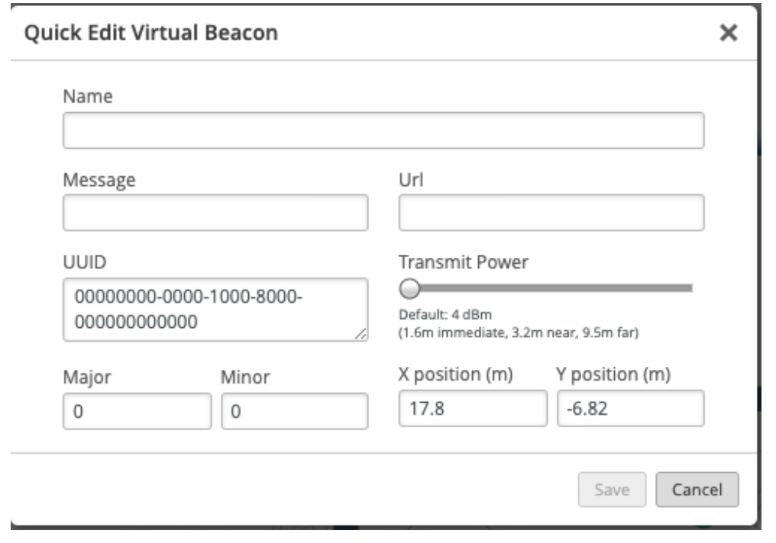The width and height of the screenshot is (776, 543).
Task: Click into the Url field
Action: (551, 213)
